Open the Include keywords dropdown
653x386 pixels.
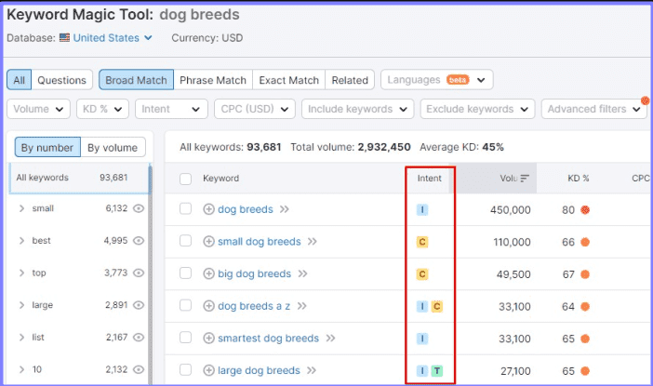coord(357,109)
